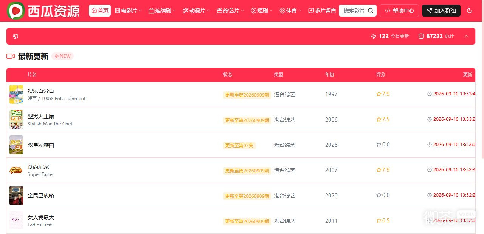Click the clock icon in 全民星攻略 row
This screenshot has height=234, width=484.
click(x=430, y=195)
